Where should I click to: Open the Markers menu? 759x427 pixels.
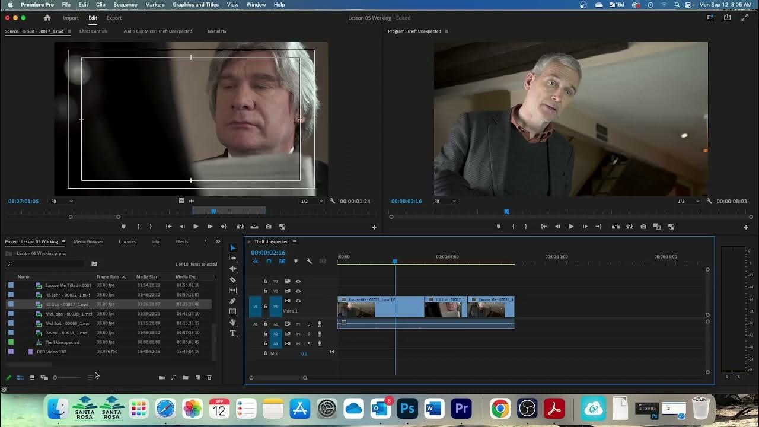click(x=155, y=4)
